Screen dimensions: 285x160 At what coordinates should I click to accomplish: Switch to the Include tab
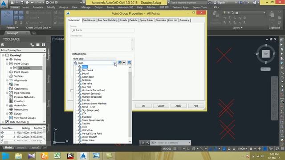coord(123,20)
